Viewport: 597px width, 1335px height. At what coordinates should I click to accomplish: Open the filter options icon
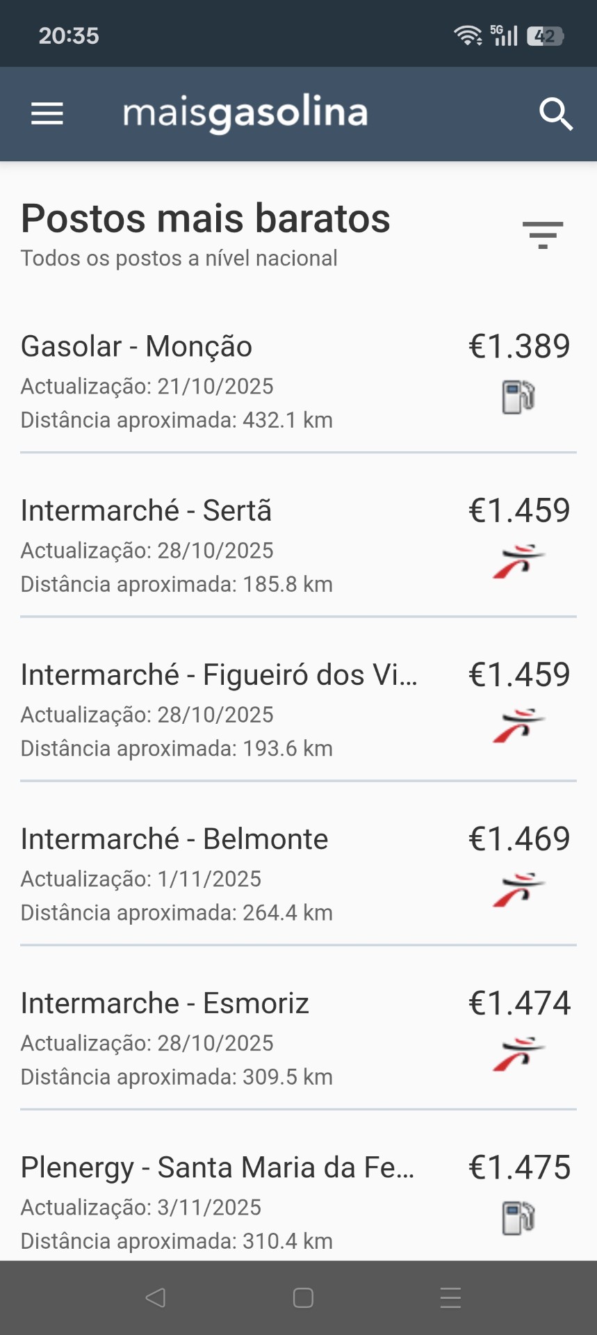tap(543, 235)
